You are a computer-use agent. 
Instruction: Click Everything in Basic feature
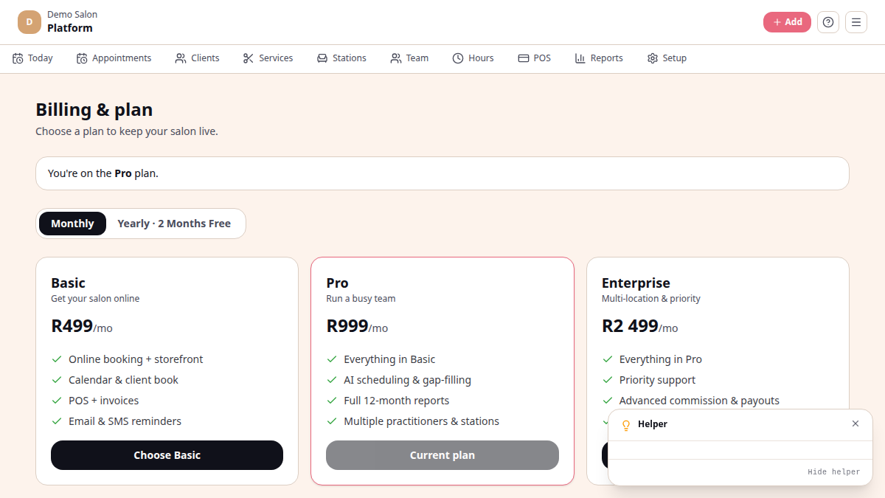[389, 359]
